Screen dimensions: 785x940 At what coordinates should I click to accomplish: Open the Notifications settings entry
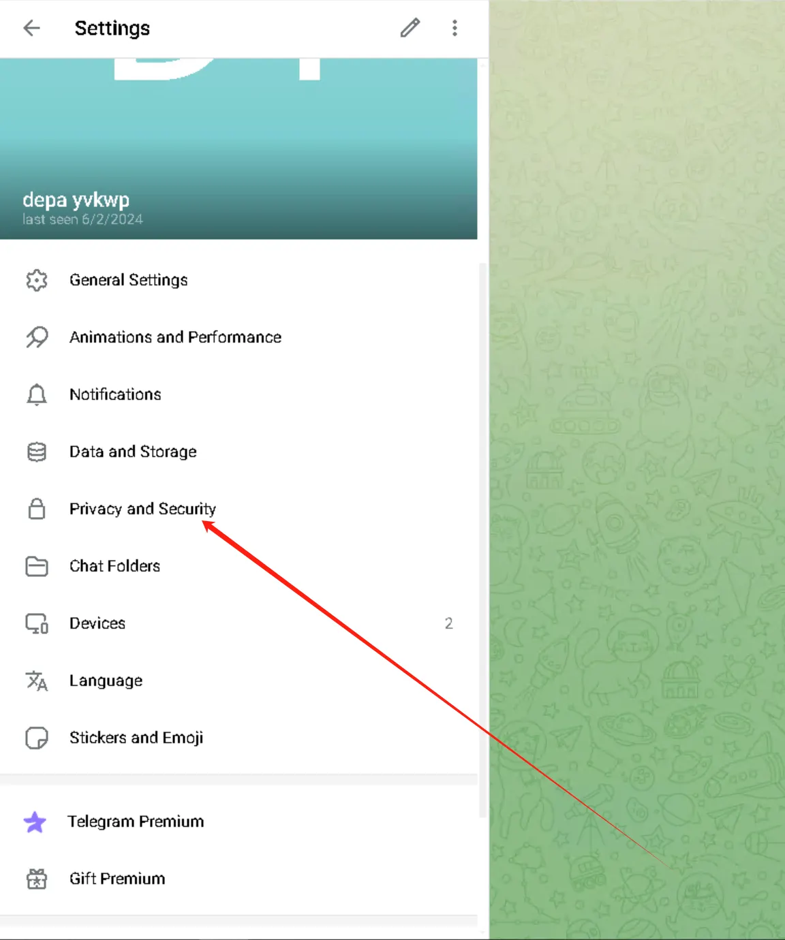click(238, 394)
